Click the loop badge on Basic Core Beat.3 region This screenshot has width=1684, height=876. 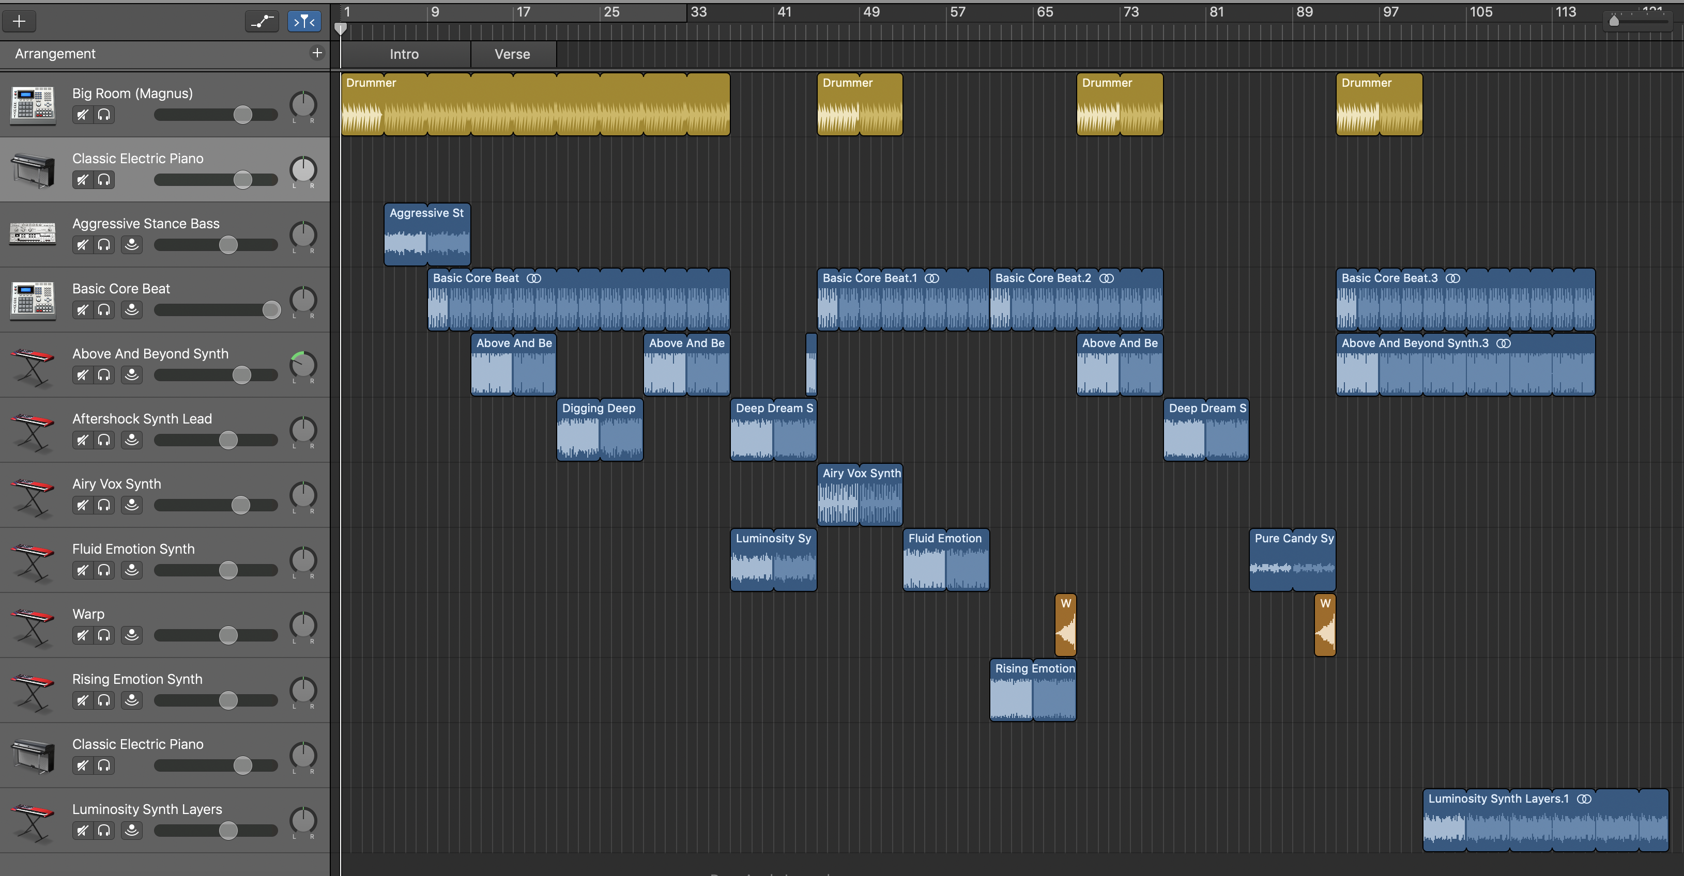point(1452,278)
